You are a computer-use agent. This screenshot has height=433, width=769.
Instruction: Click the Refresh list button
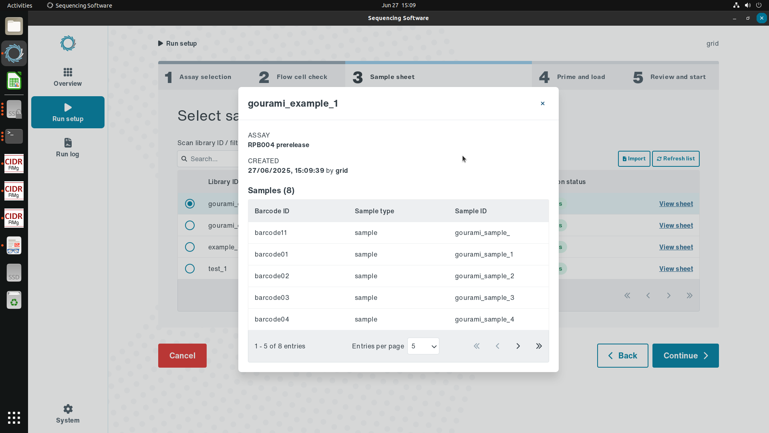pos(675,159)
